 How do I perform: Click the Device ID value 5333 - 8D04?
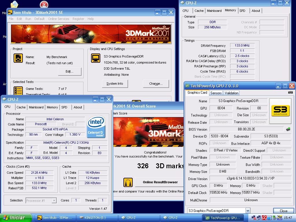tap(220, 136)
